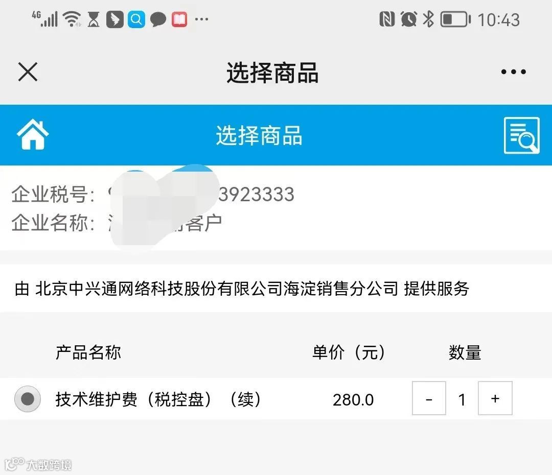Tap the 280.0 unit price value
The width and height of the screenshot is (552, 475).
[353, 400]
